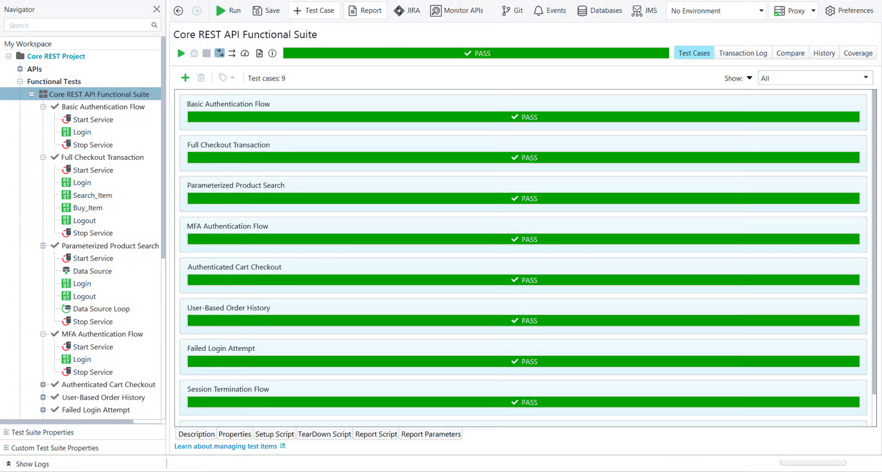The height and width of the screenshot is (472, 882).
Task: Open the Events bell icon
Action: click(x=549, y=10)
